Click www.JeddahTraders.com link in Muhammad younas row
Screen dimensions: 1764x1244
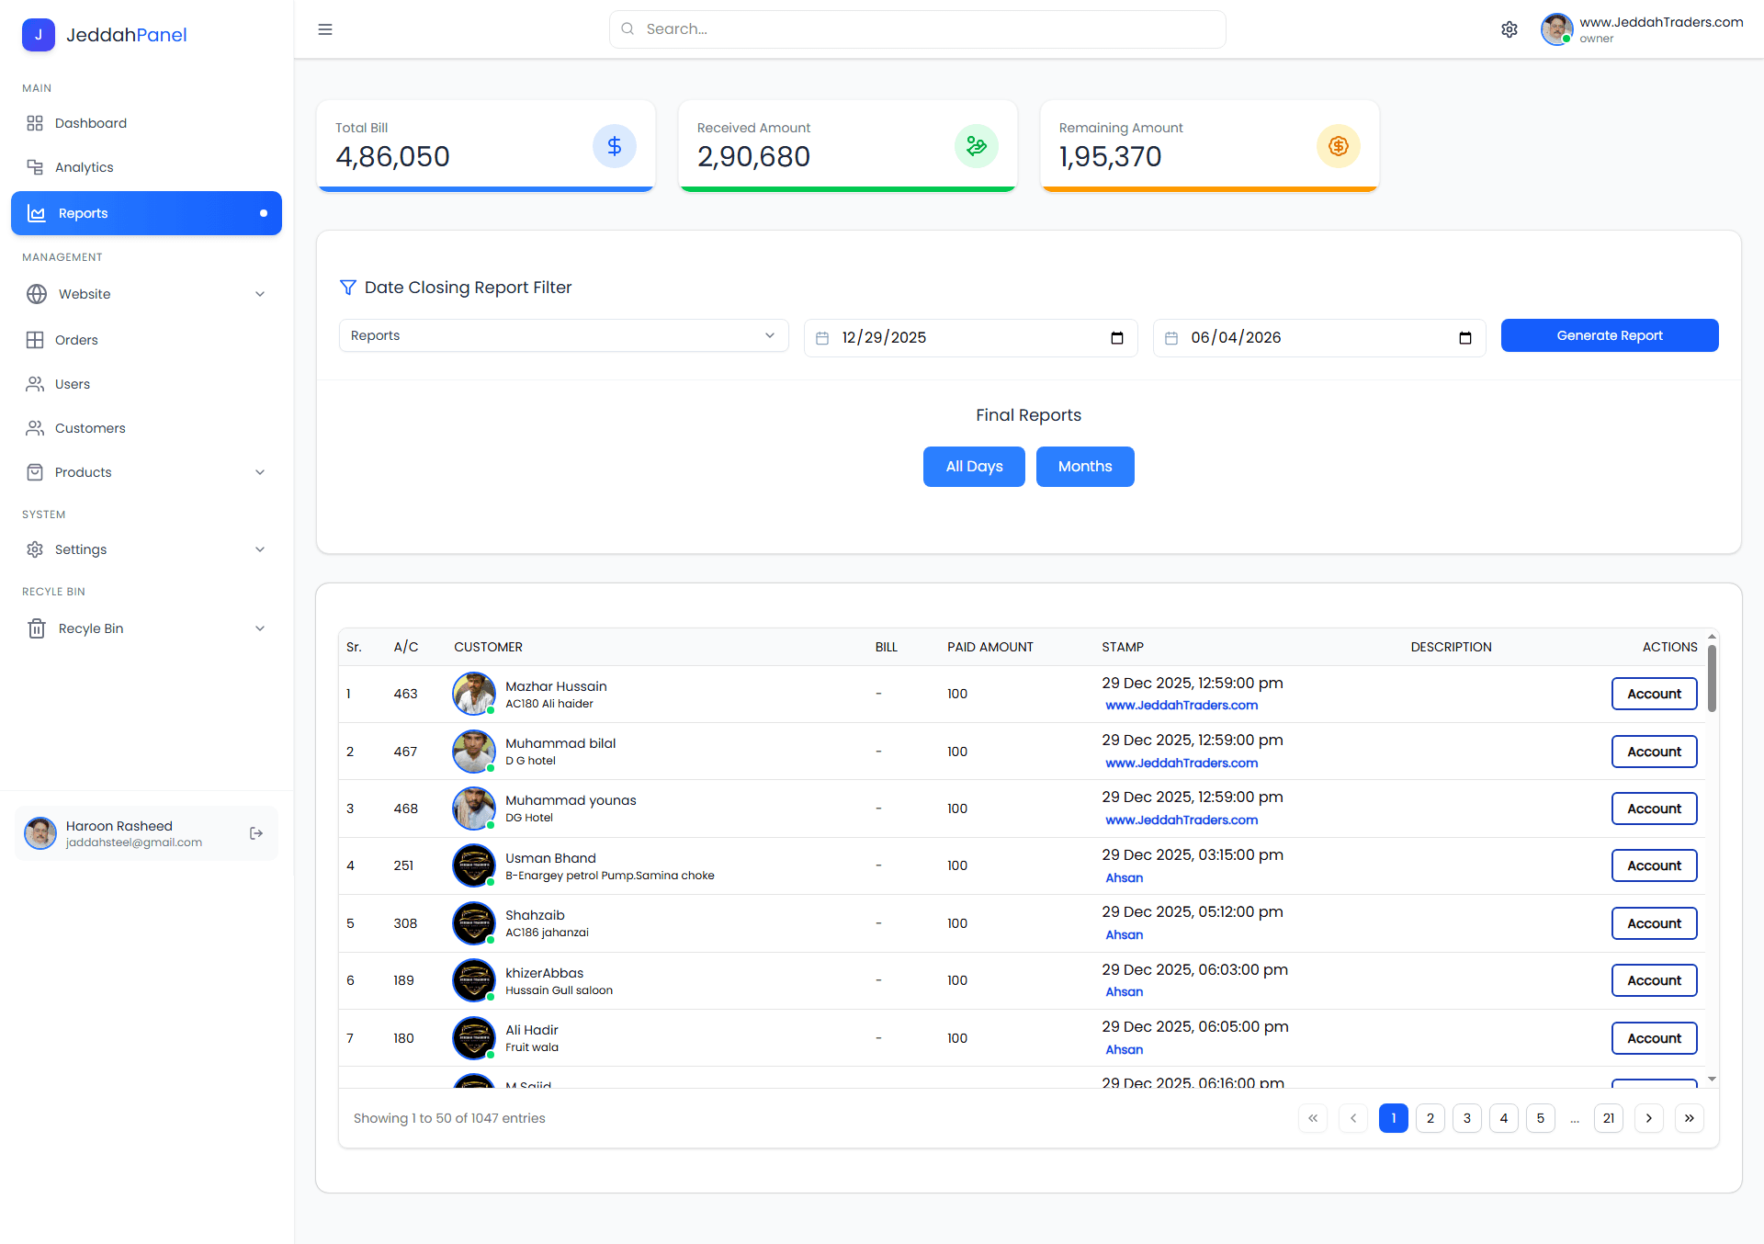tap(1182, 820)
